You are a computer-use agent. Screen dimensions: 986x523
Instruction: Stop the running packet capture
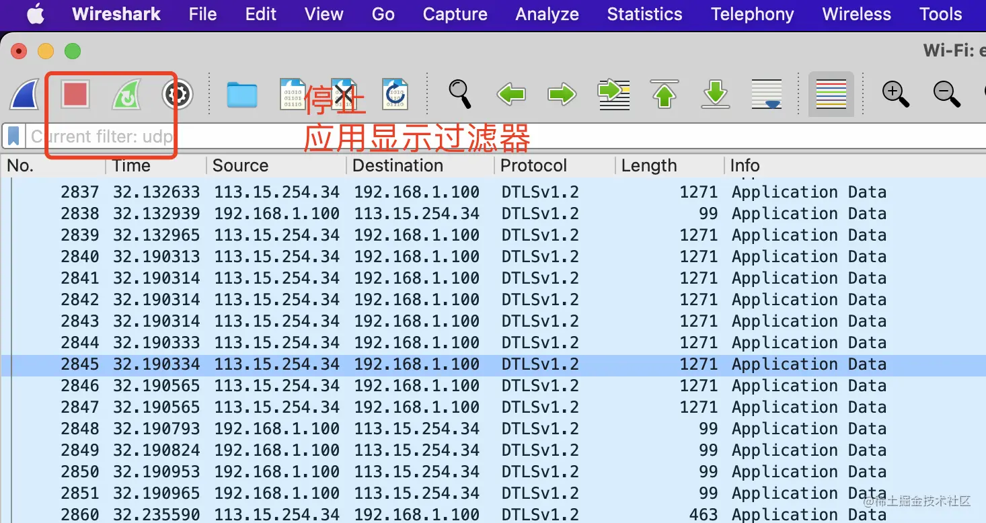[75, 94]
